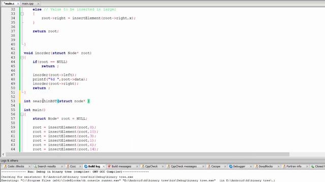The height and width of the screenshot is (182, 325).
Task: Click line number 53 in the margin
Action: pos(13,101)
